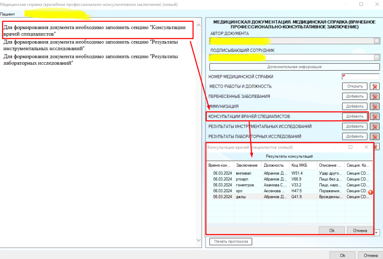383x259 pixels.
Task: Click message about Консультации врачей специалистов
Action: coord(94,31)
